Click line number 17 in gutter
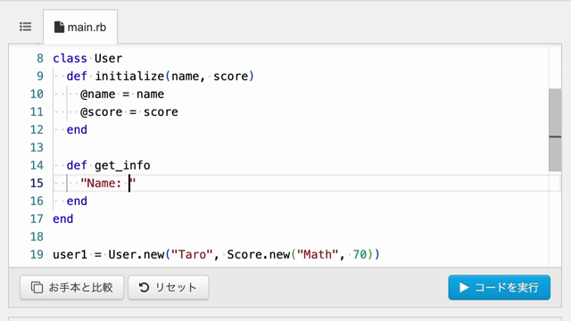 37,218
